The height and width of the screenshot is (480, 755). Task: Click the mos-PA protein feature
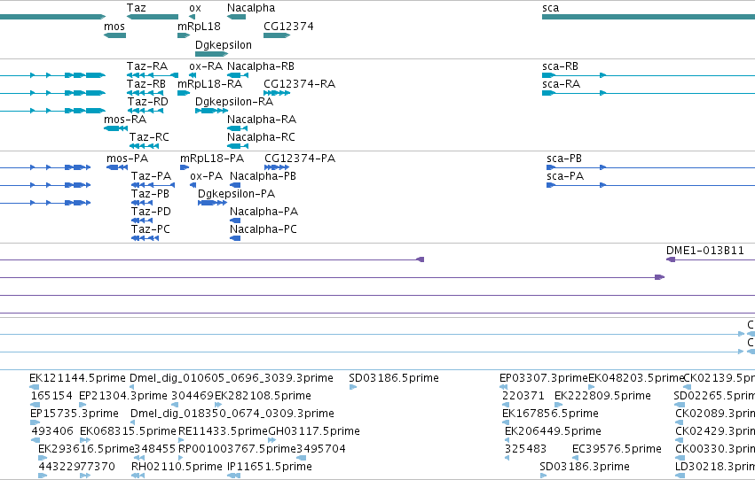tap(117, 167)
